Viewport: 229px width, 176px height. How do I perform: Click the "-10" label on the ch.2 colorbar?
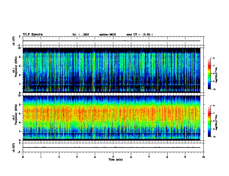214,137
